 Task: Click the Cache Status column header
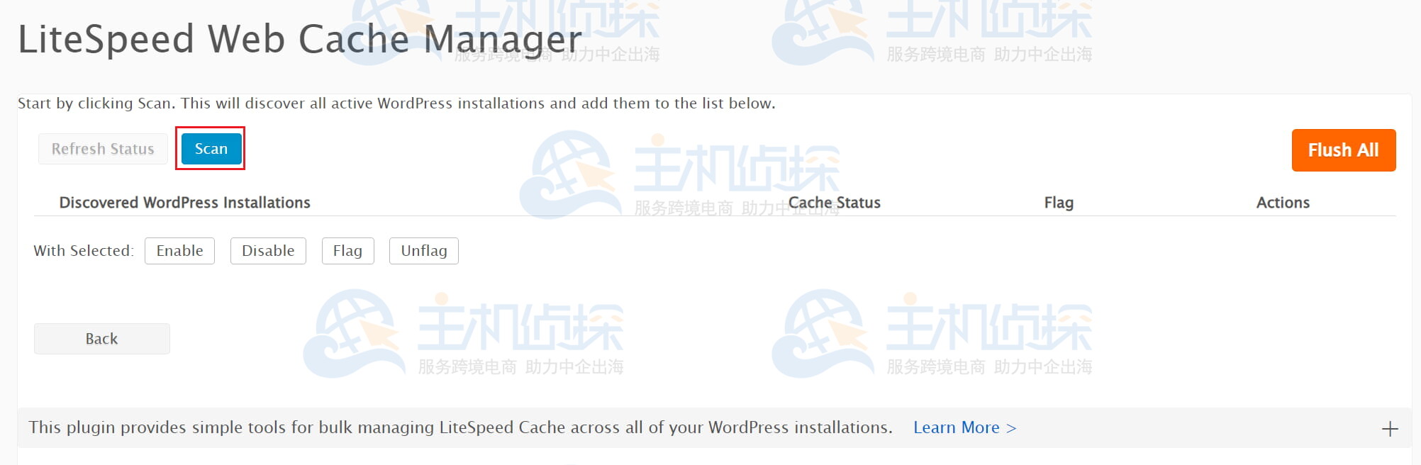[834, 203]
